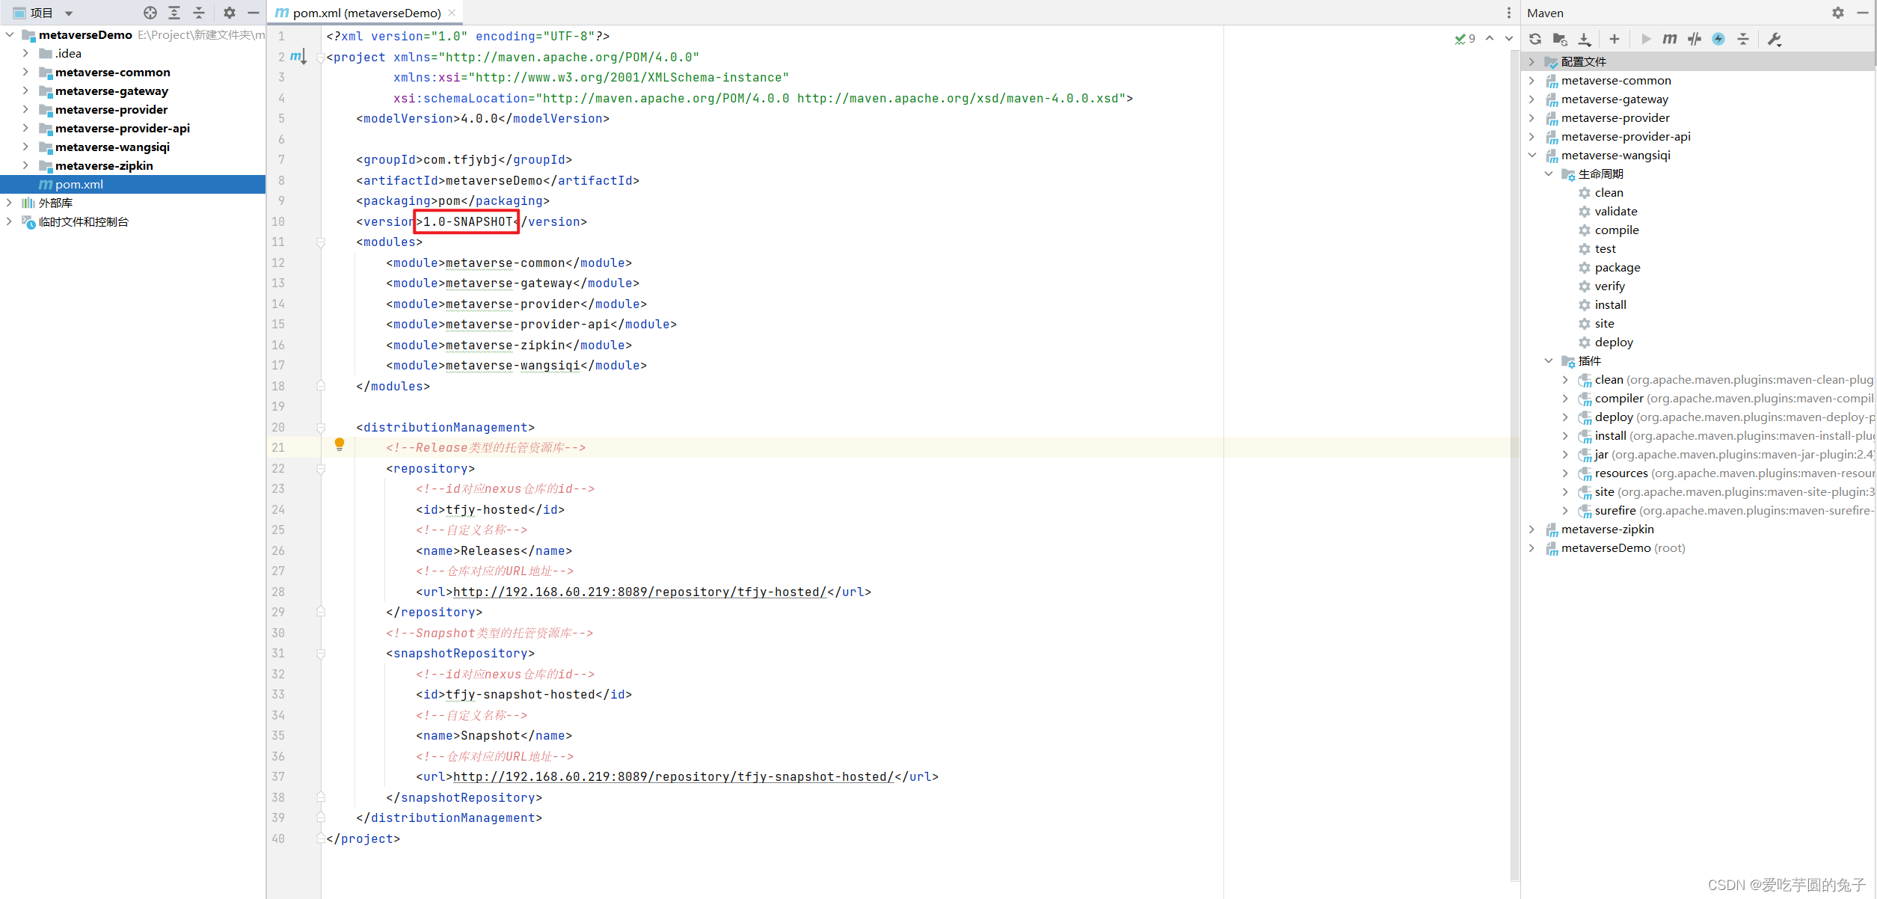Open Maven settings wrench menu

pyautogui.click(x=1775, y=39)
